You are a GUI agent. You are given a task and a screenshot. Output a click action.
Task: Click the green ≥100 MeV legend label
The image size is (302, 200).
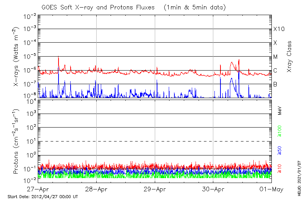(280, 131)
